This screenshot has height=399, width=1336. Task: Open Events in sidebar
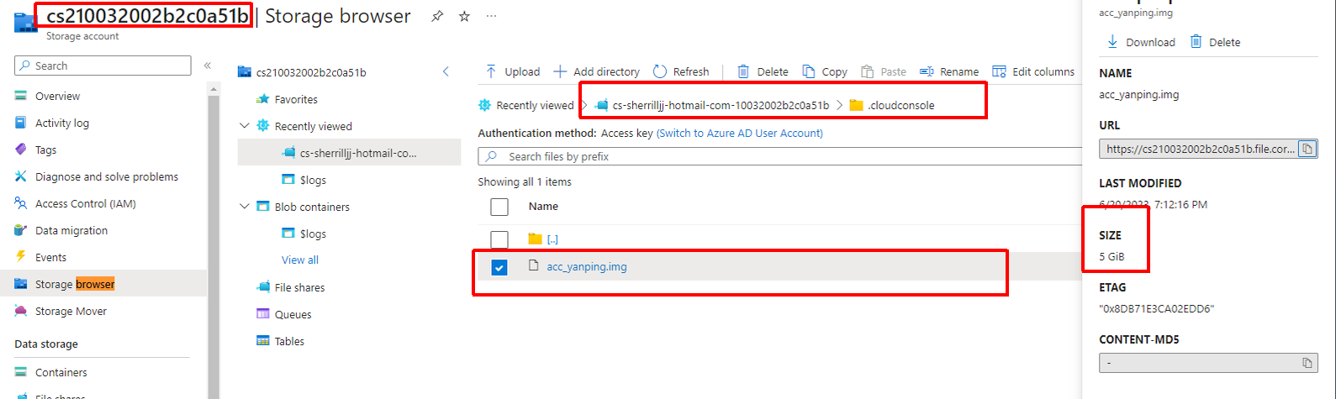click(50, 258)
